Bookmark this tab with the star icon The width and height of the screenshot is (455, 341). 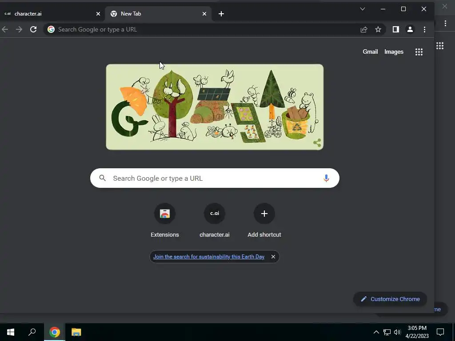pos(378,29)
